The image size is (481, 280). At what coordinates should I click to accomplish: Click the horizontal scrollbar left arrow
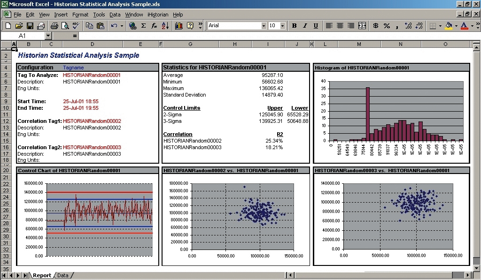pyautogui.click(x=290, y=275)
